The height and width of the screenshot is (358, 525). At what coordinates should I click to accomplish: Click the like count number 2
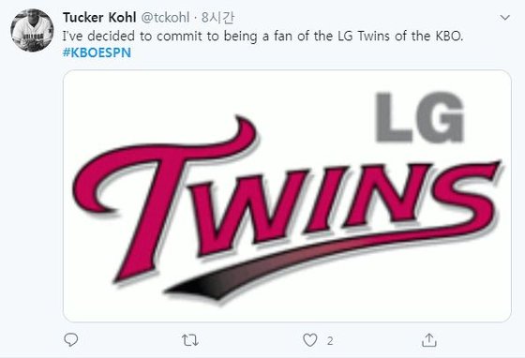tap(330, 341)
